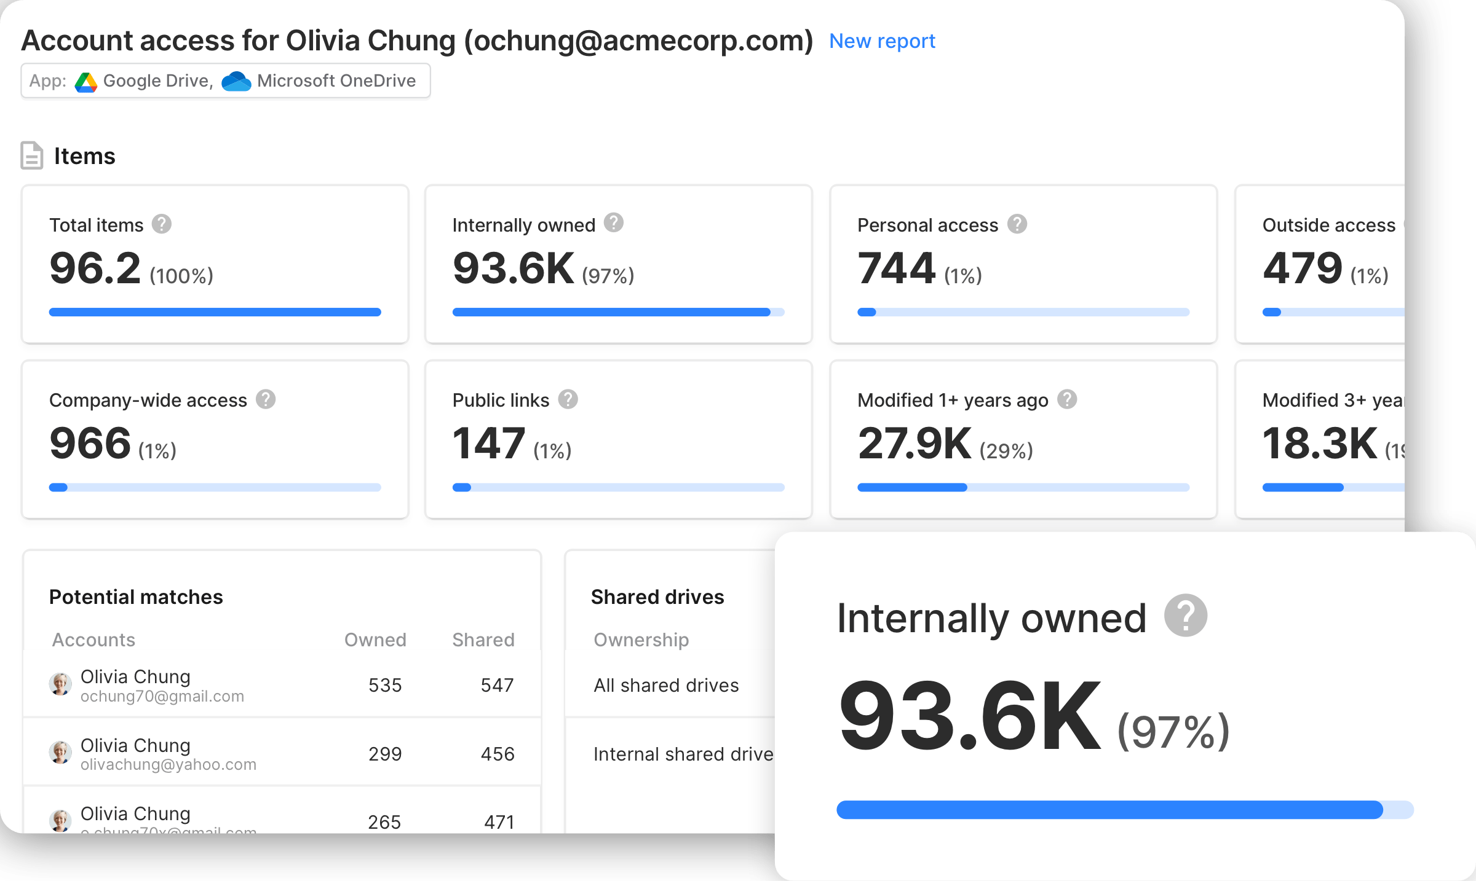This screenshot has height=881, width=1476.
Task: Click the document icon beside Items heading
Action: [x=31, y=157]
